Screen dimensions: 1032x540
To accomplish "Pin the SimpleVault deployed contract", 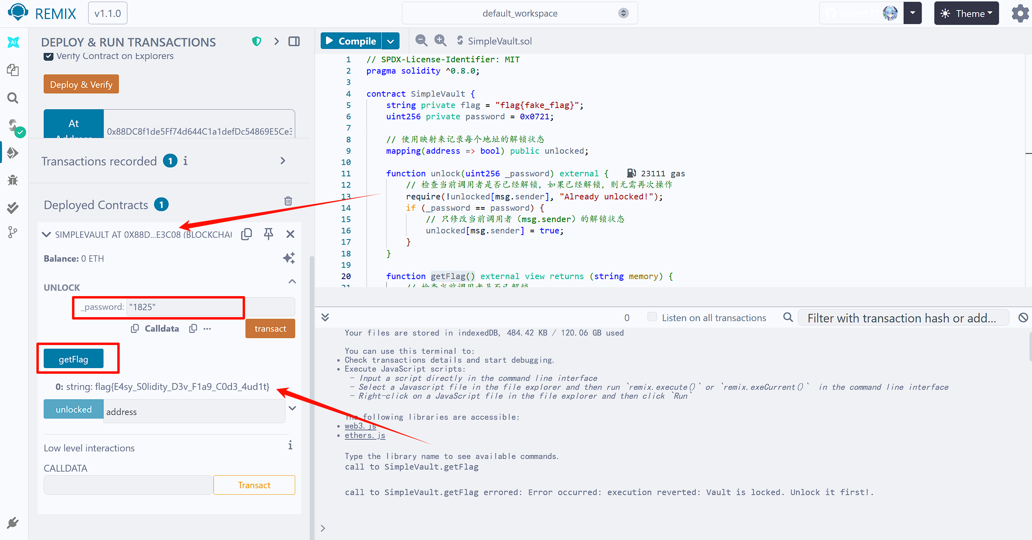I will (268, 234).
